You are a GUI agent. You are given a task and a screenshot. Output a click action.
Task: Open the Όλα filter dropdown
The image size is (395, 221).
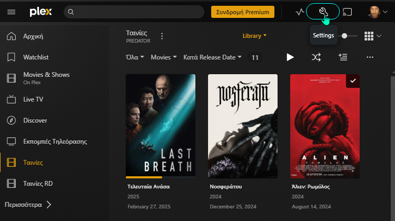[x=135, y=57]
